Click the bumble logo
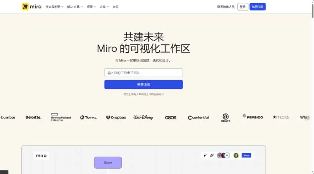This screenshot has width=314, height=174. tap(8, 117)
